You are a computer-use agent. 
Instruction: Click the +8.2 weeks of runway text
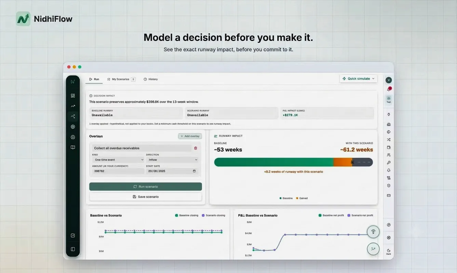click(x=293, y=172)
